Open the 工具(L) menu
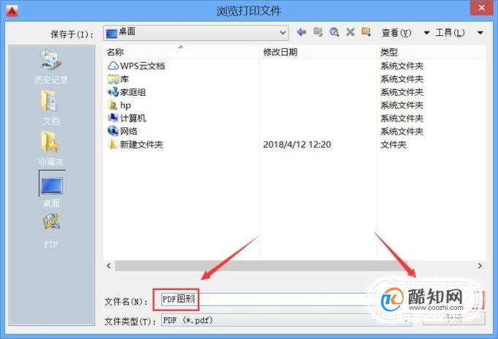Image resolution: width=498 pixels, height=339 pixels. tap(450, 32)
